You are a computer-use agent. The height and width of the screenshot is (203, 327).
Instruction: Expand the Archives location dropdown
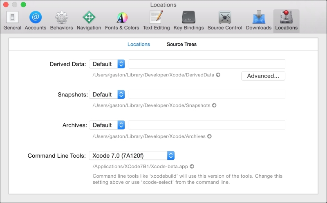(107, 125)
